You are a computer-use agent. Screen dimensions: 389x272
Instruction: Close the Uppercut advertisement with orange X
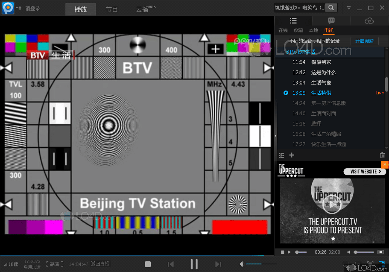pyautogui.click(x=385, y=165)
